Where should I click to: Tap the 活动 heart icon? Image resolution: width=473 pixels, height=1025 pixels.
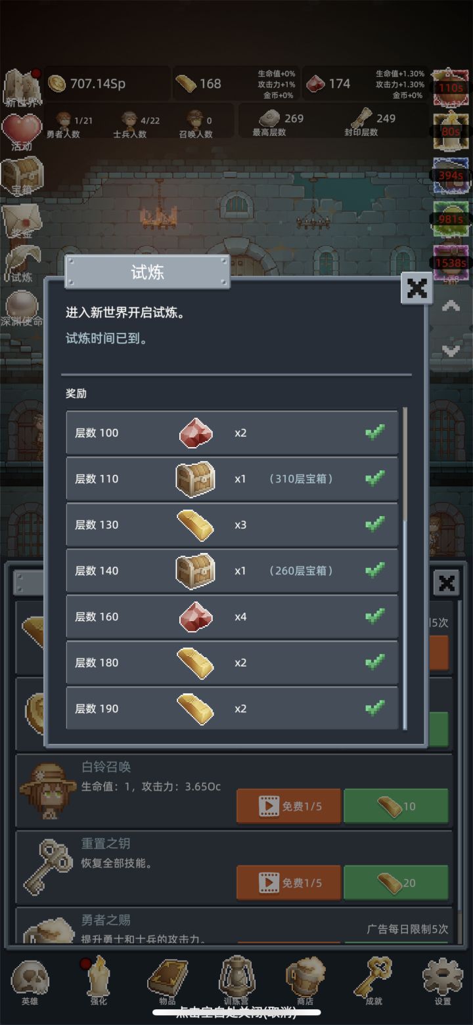tap(22, 132)
